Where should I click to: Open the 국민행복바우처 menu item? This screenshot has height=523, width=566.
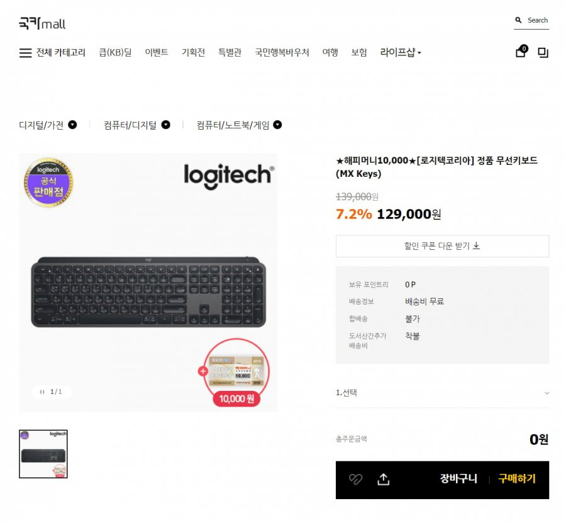(282, 53)
